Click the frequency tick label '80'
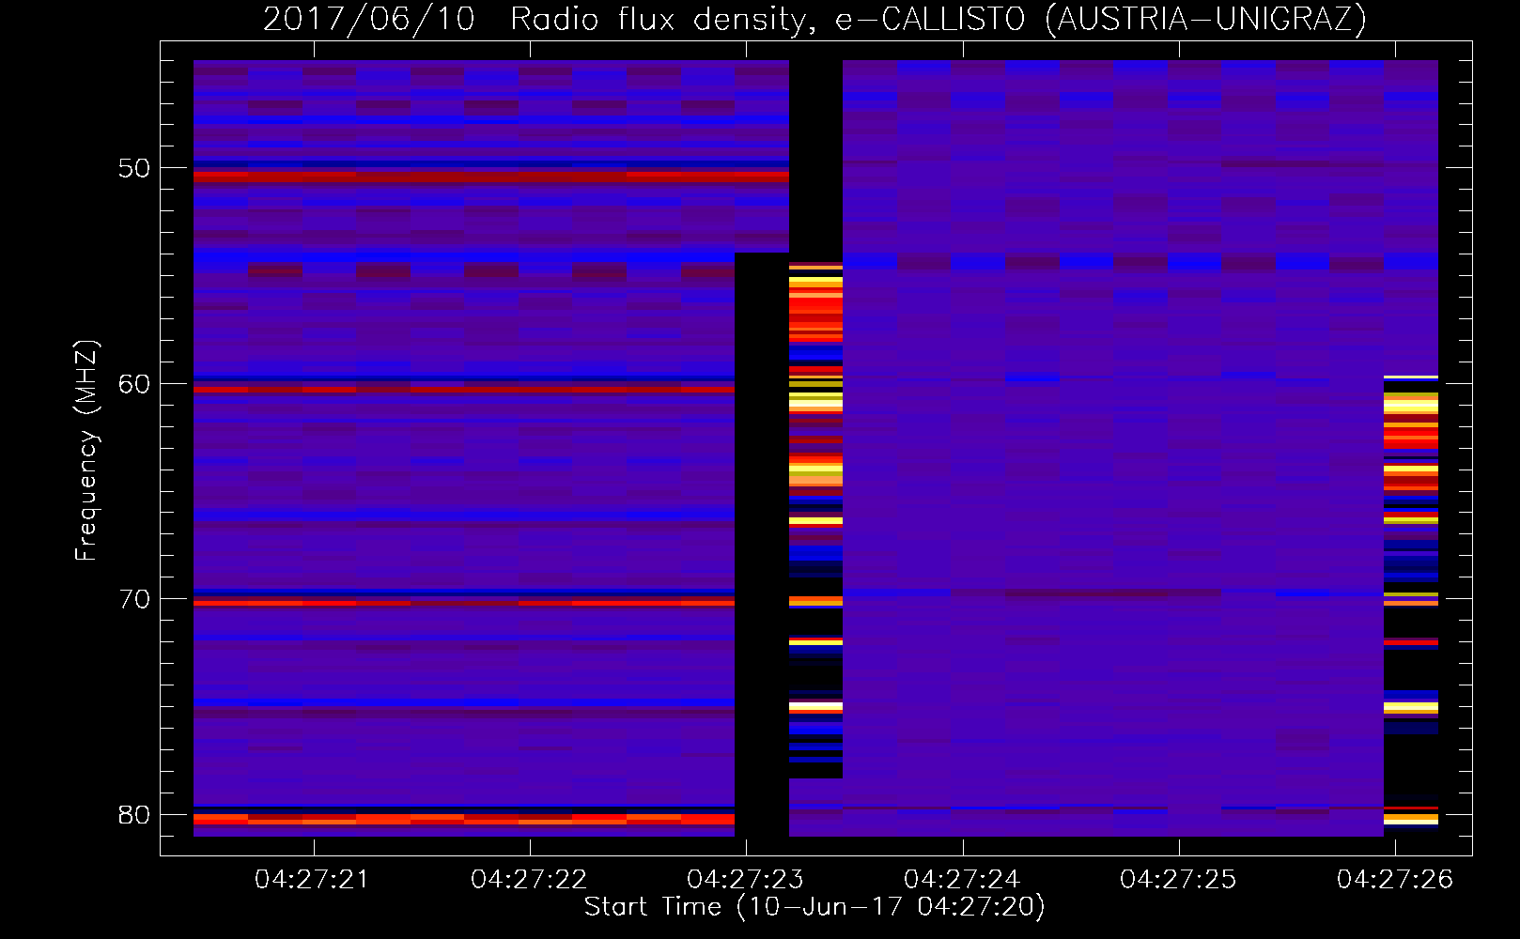Viewport: 1520px width, 939px height. [134, 815]
